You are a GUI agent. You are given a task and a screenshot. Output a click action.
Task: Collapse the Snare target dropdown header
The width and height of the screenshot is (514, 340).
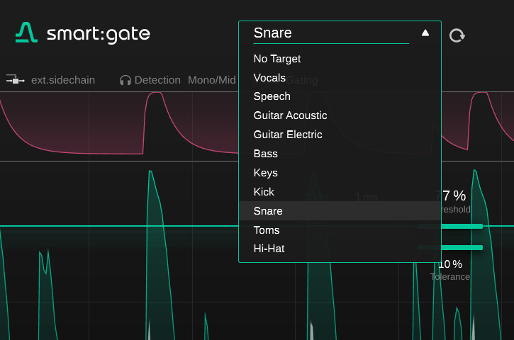(x=330, y=33)
